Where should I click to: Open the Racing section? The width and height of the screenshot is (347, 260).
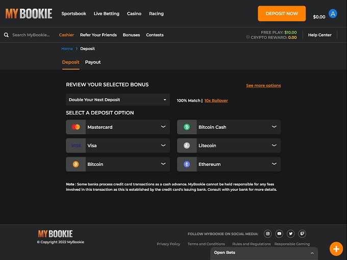coord(156,14)
